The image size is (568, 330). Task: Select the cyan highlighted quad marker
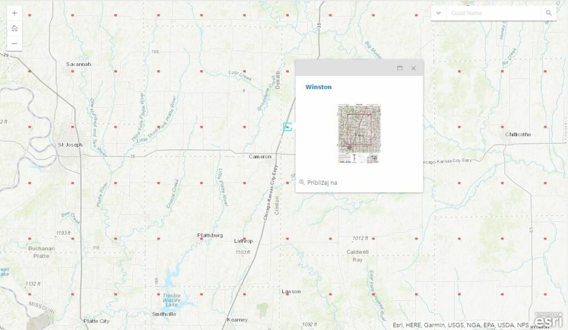(x=287, y=126)
